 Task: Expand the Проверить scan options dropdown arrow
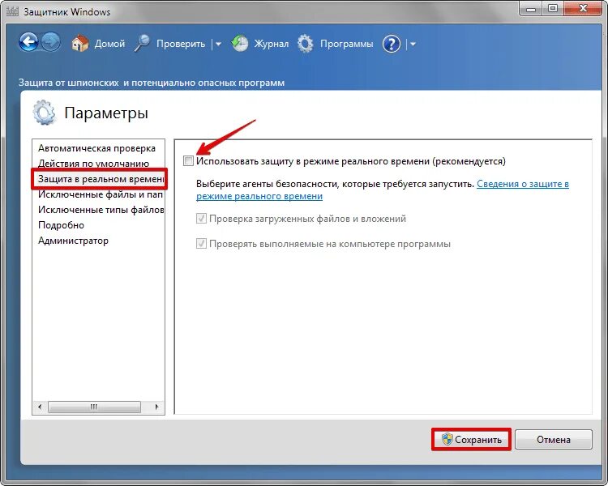tap(218, 45)
